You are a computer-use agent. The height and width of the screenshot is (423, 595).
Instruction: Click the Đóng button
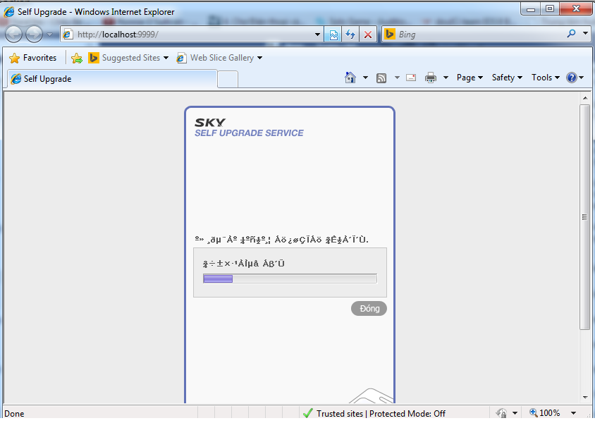[369, 309]
